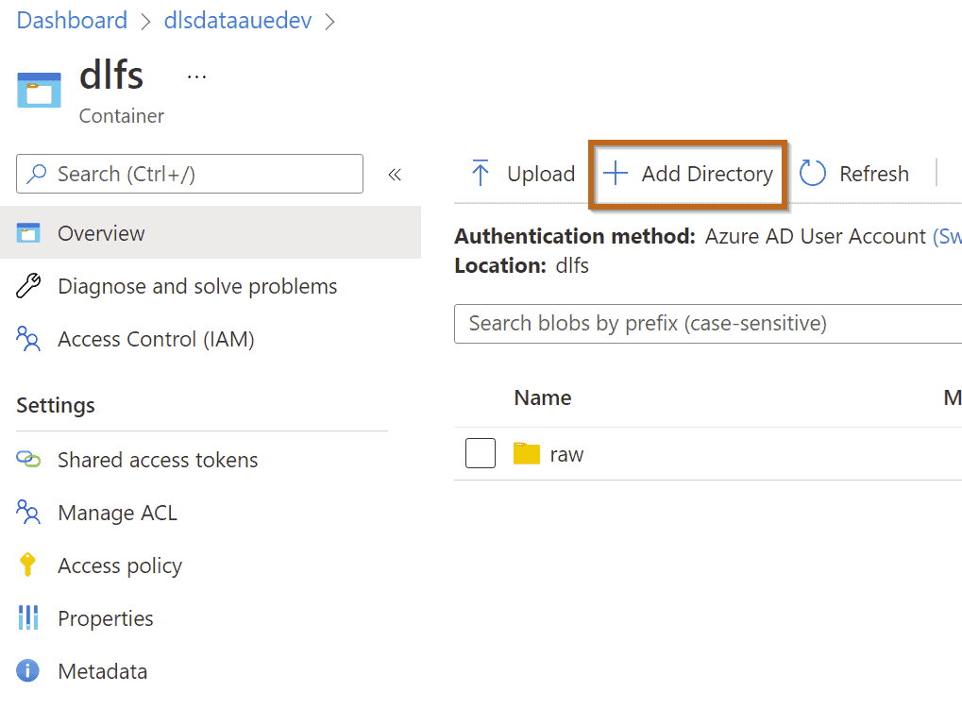Image resolution: width=962 pixels, height=709 pixels.
Task: Click Add Directory button
Action: tap(688, 175)
